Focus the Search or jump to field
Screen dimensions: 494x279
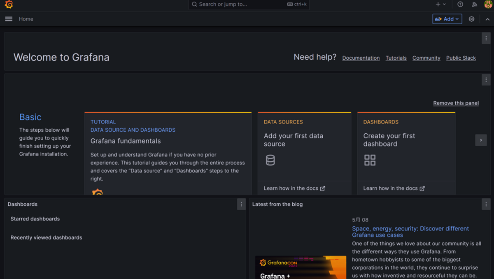point(249,4)
